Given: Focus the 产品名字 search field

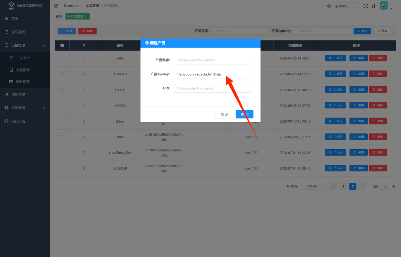Looking at the screenshot, I should click(241, 31).
